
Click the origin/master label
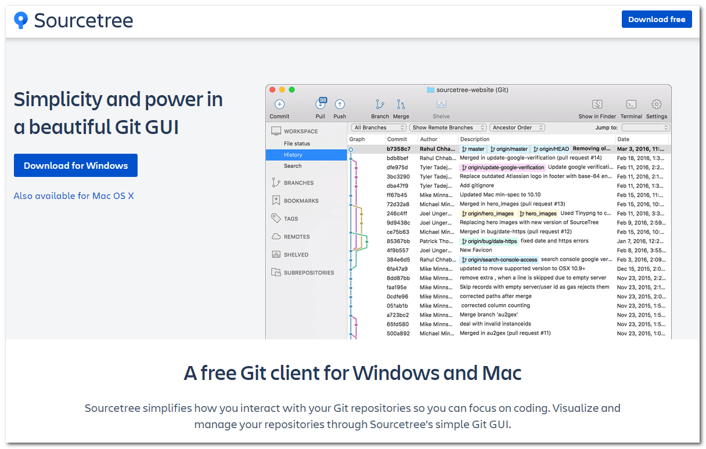[509, 149]
